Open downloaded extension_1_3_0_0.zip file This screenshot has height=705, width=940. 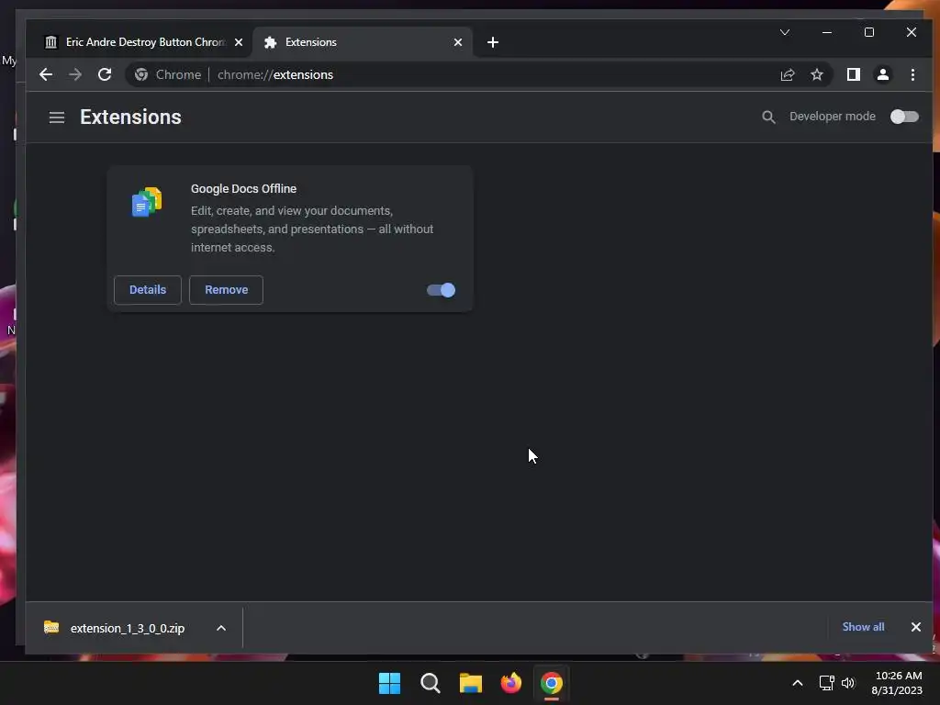coord(127,628)
